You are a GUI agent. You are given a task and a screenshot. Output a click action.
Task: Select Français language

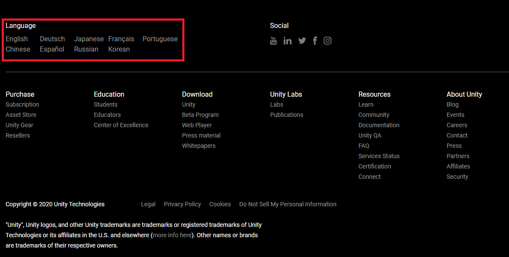coord(121,39)
